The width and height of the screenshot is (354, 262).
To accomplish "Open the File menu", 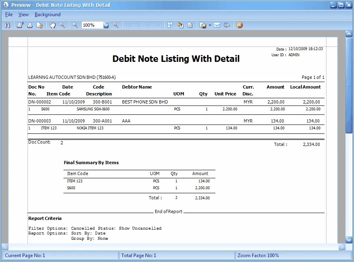I will (x=8, y=14).
